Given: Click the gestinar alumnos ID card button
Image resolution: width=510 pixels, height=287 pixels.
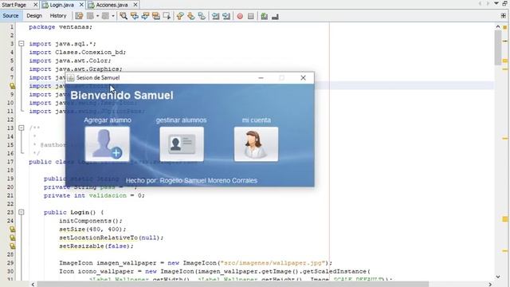Looking at the screenshot, I should [x=182, y=144].
